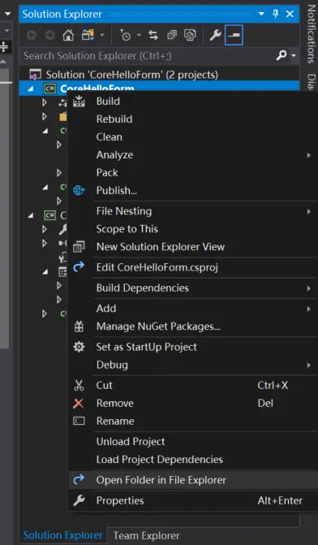Screen dimensions: 318x545
Task: Click the gear Set as StartUp Project icon
Action: point(79,347)
